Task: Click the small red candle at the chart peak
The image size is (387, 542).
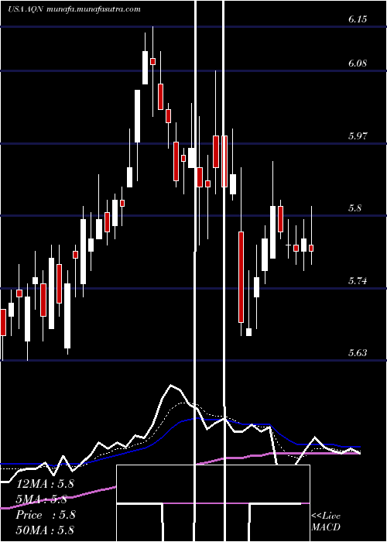Action: tap(152, 61)
